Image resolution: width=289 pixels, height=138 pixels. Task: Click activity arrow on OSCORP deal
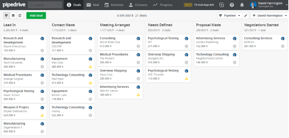[x=90, y=50]
